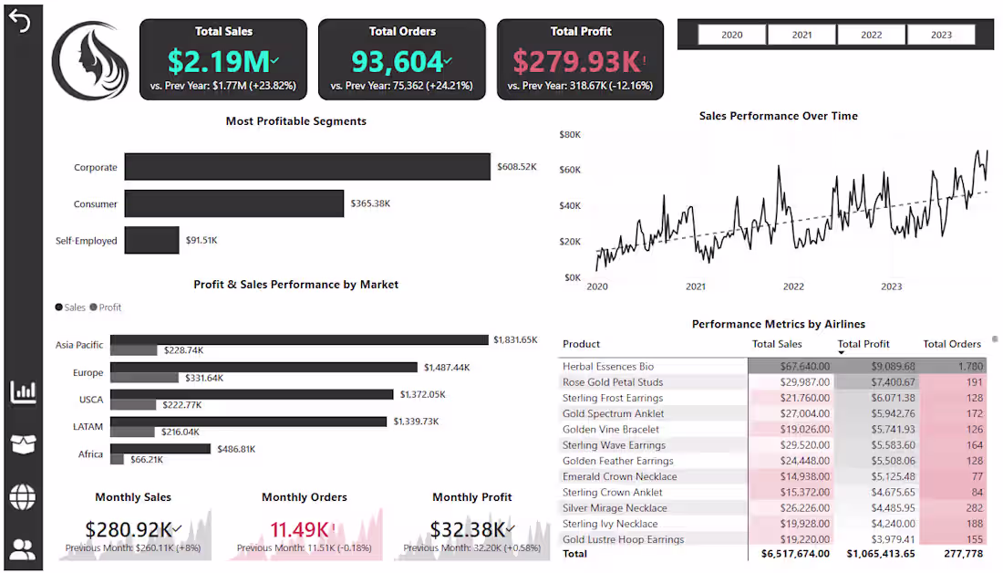
Task: Open the globe navigation icon in sidebar
Action: (x=23, y=498)
